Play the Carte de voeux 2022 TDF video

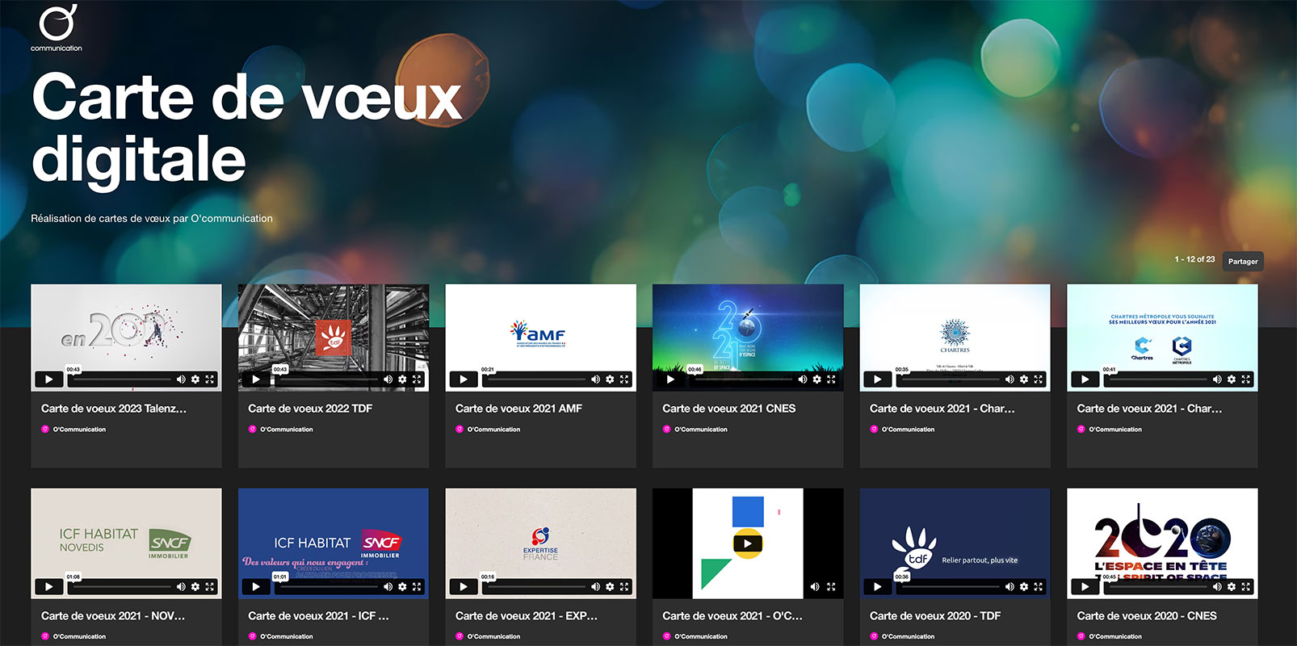click(x=256, y=380)
